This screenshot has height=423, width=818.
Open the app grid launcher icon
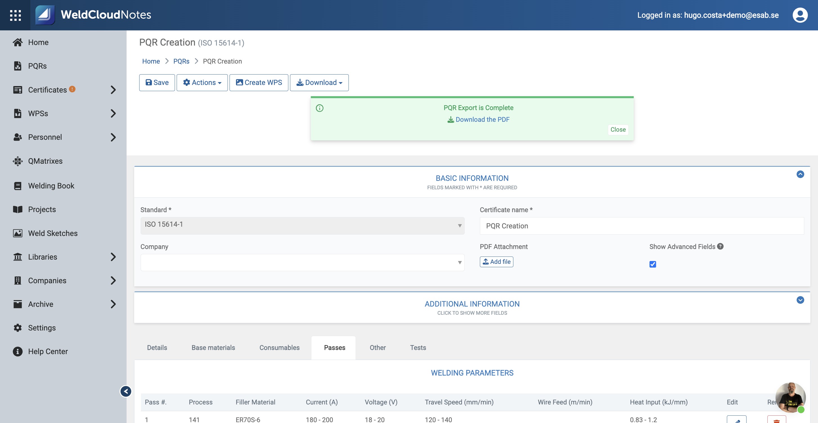pos(15,15)
